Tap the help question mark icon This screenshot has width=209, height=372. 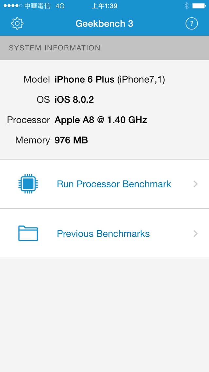point(192,24)
